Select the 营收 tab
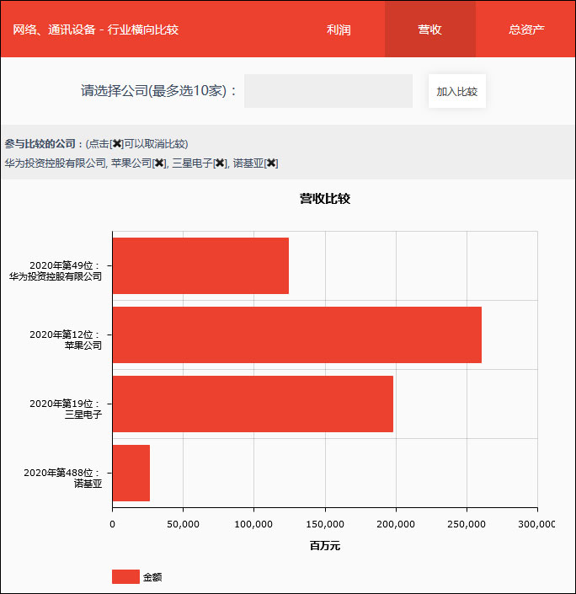This screenshot has width=576, height=594. [429, 29]
